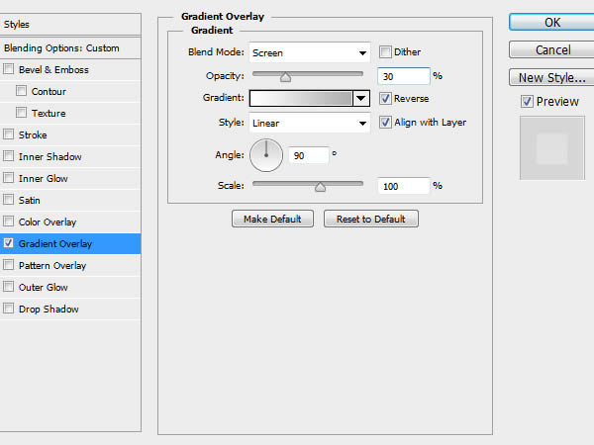
Task: Open the Blend Mode dropdown set to Screen
Action: [309, 52]
